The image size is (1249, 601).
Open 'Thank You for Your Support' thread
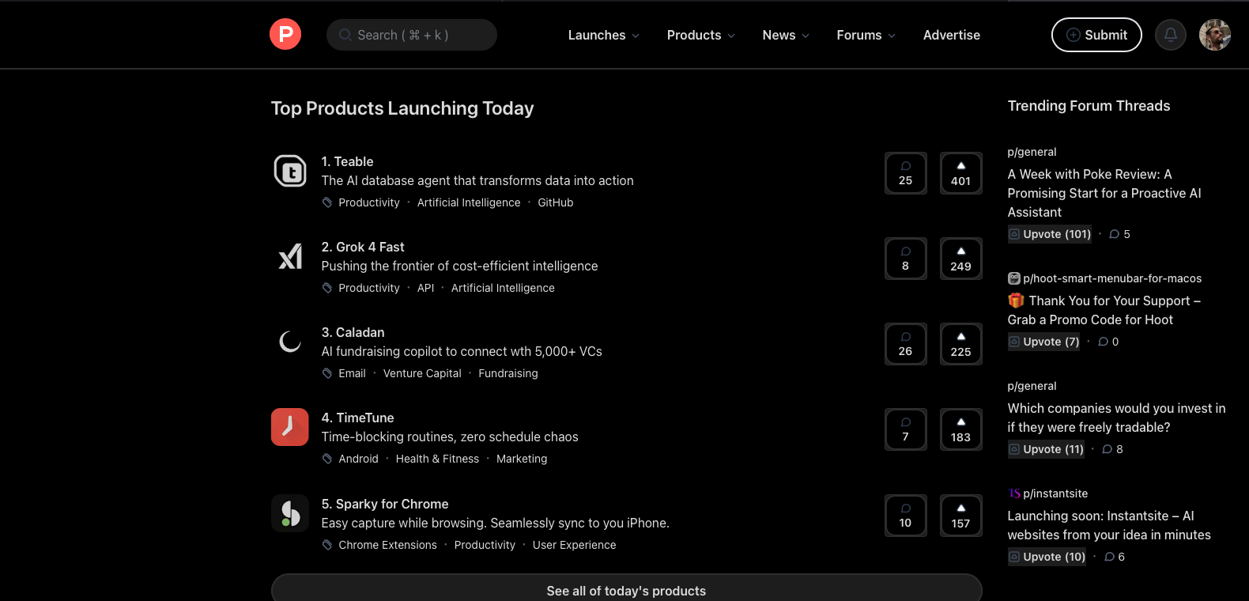(1104, 310)
